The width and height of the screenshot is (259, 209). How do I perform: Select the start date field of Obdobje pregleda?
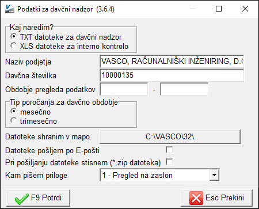pos(124,89)
